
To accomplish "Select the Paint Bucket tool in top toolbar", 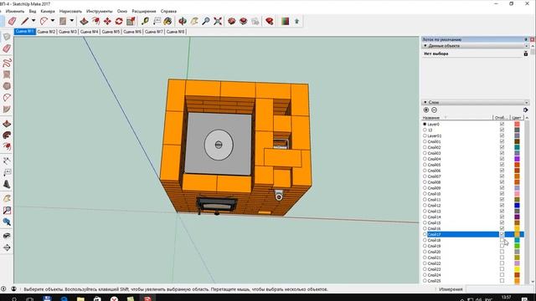I will pos(167,21).
